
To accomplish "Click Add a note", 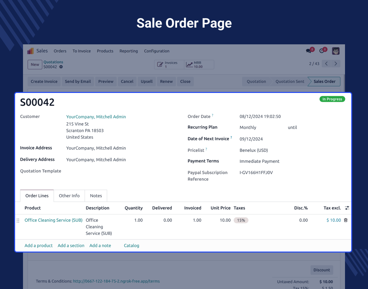I will (100, 245).
